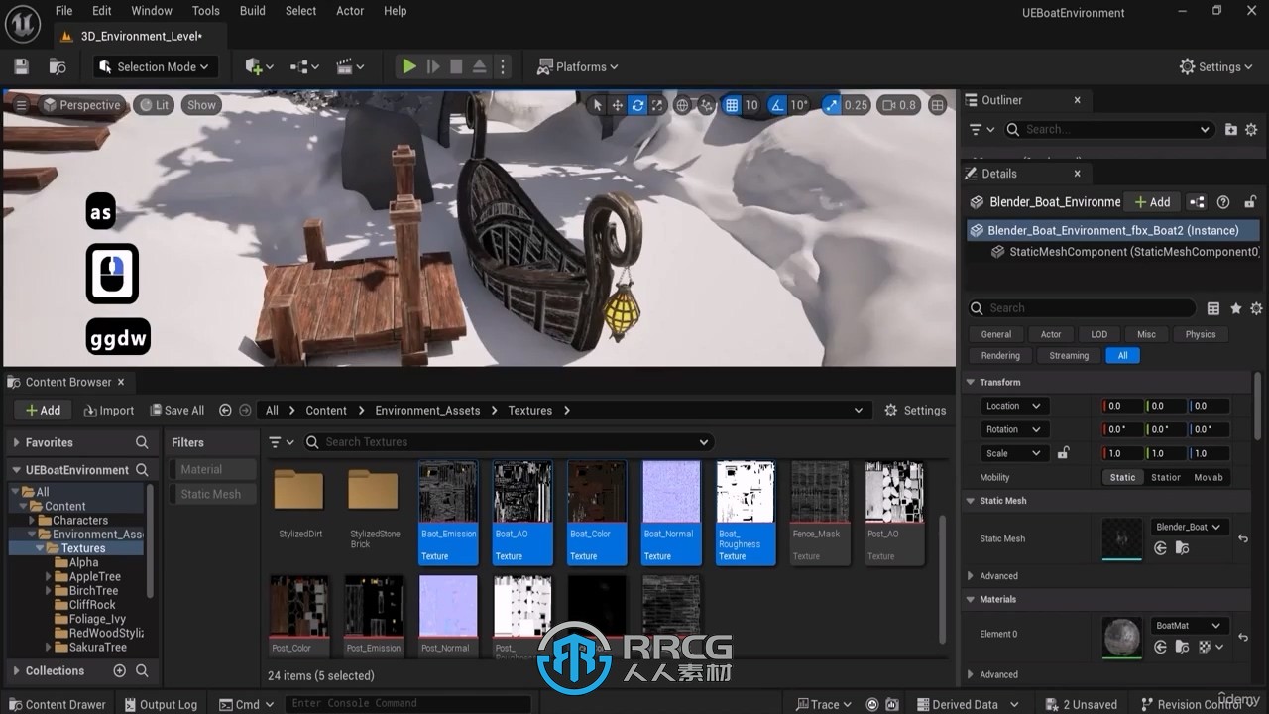Open the Cinematics clapperboard dropdown
The height and width of the screenshot is (714, 1269).
[350, 66]
